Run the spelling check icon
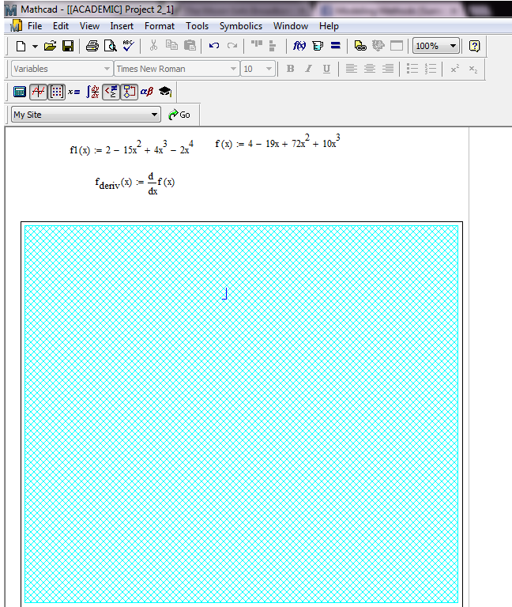The image size is (512, 607). pos(128,46)
